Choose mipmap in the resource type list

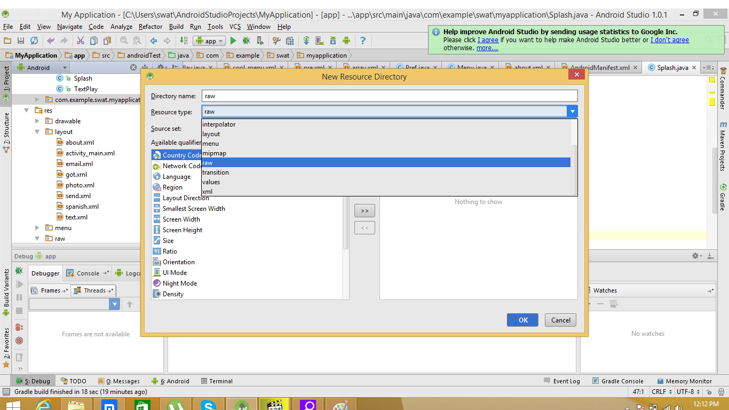click(x=386, y=153)
